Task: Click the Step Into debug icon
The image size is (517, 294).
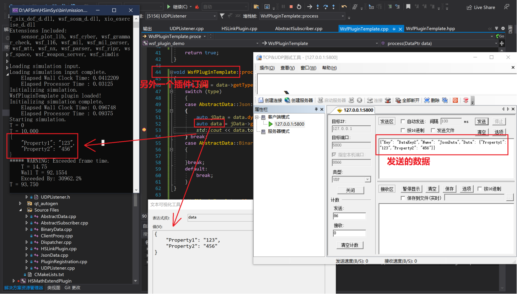Action: [317, 7]
